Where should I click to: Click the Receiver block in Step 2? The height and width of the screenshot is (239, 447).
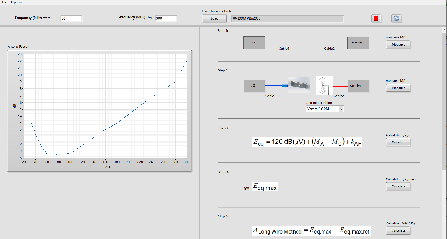click(x=358, y=86)
